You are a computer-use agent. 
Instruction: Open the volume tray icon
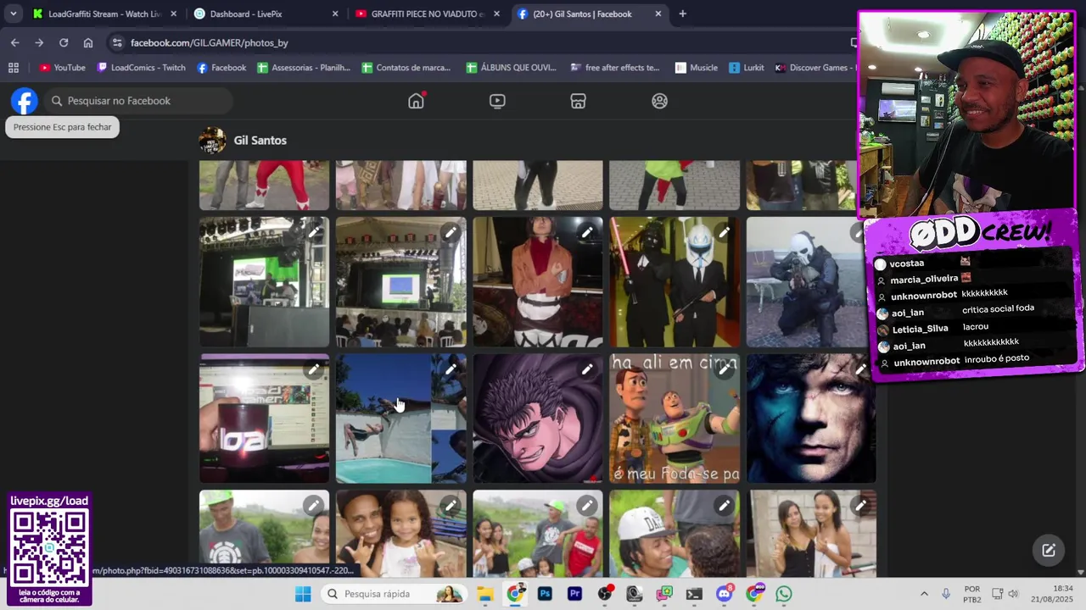click(x=1013, y=594)
